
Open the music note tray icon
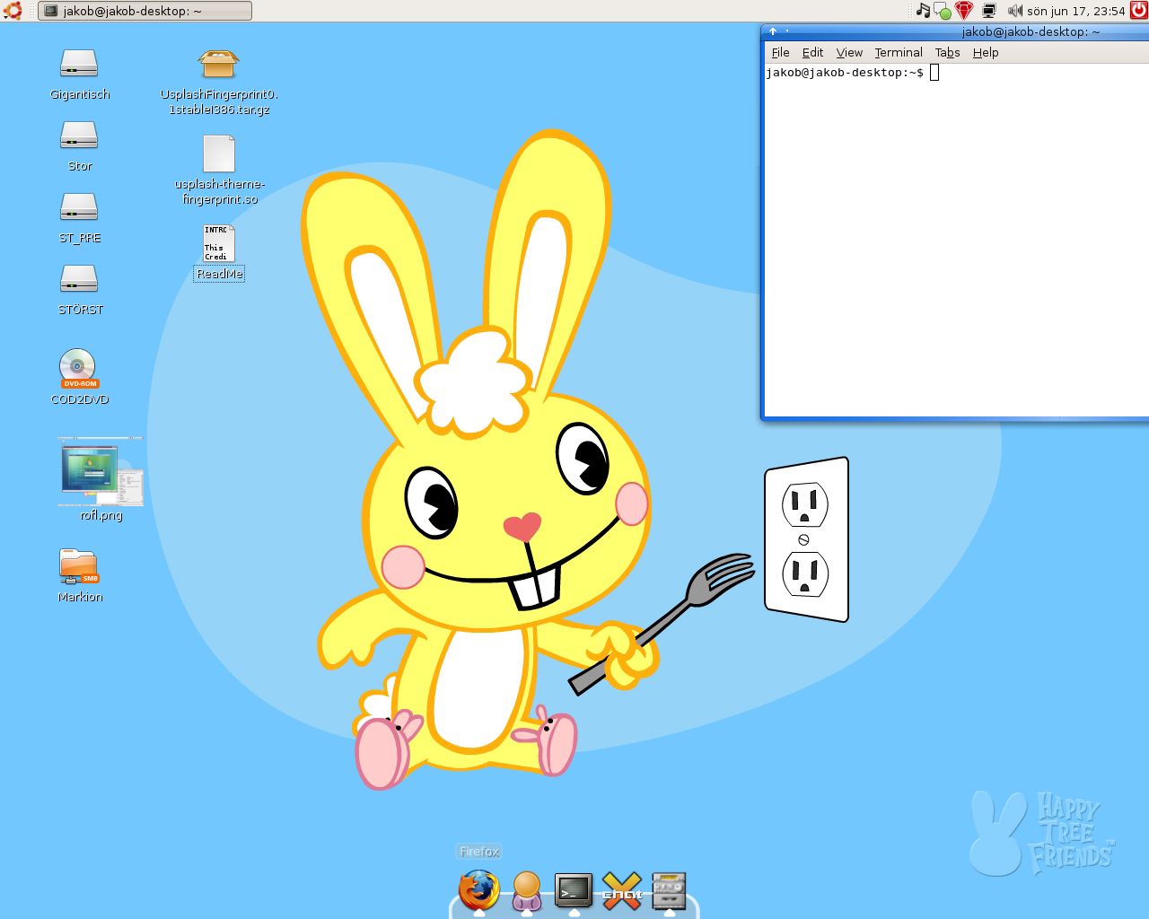click(923, 11)
